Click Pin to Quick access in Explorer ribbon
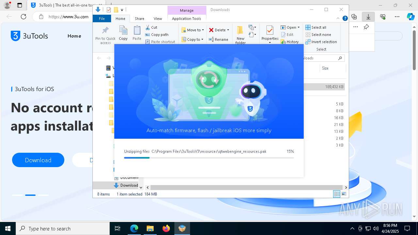 (x=105, y=35)
